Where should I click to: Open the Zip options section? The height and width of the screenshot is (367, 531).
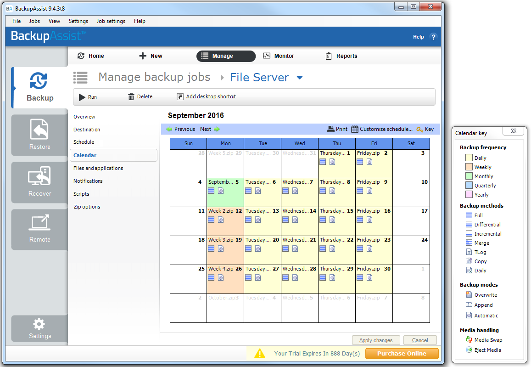(x=87, y=207)
